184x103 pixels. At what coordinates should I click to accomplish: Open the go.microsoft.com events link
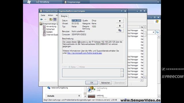[x=85, y=53]
